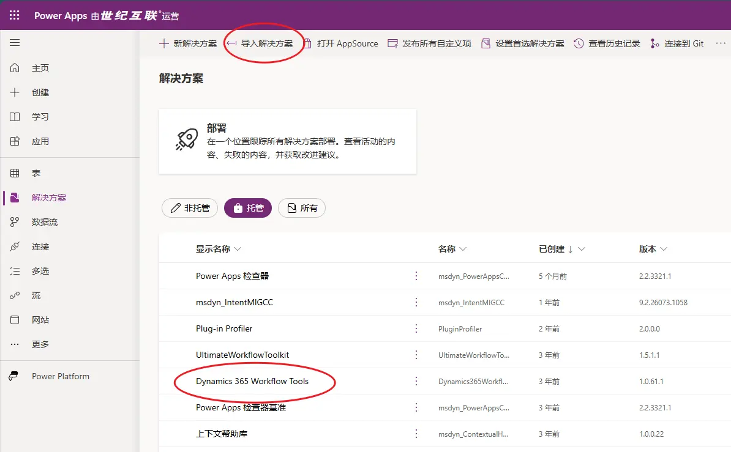Image resolution: width=731 pixels, height=452 pixels.
Task: Open Power Apps 检查器基准 solution
Action: pyautogui.click(x=241, y=407)
